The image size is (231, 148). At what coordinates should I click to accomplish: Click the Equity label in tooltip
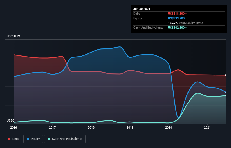point(138,18)
